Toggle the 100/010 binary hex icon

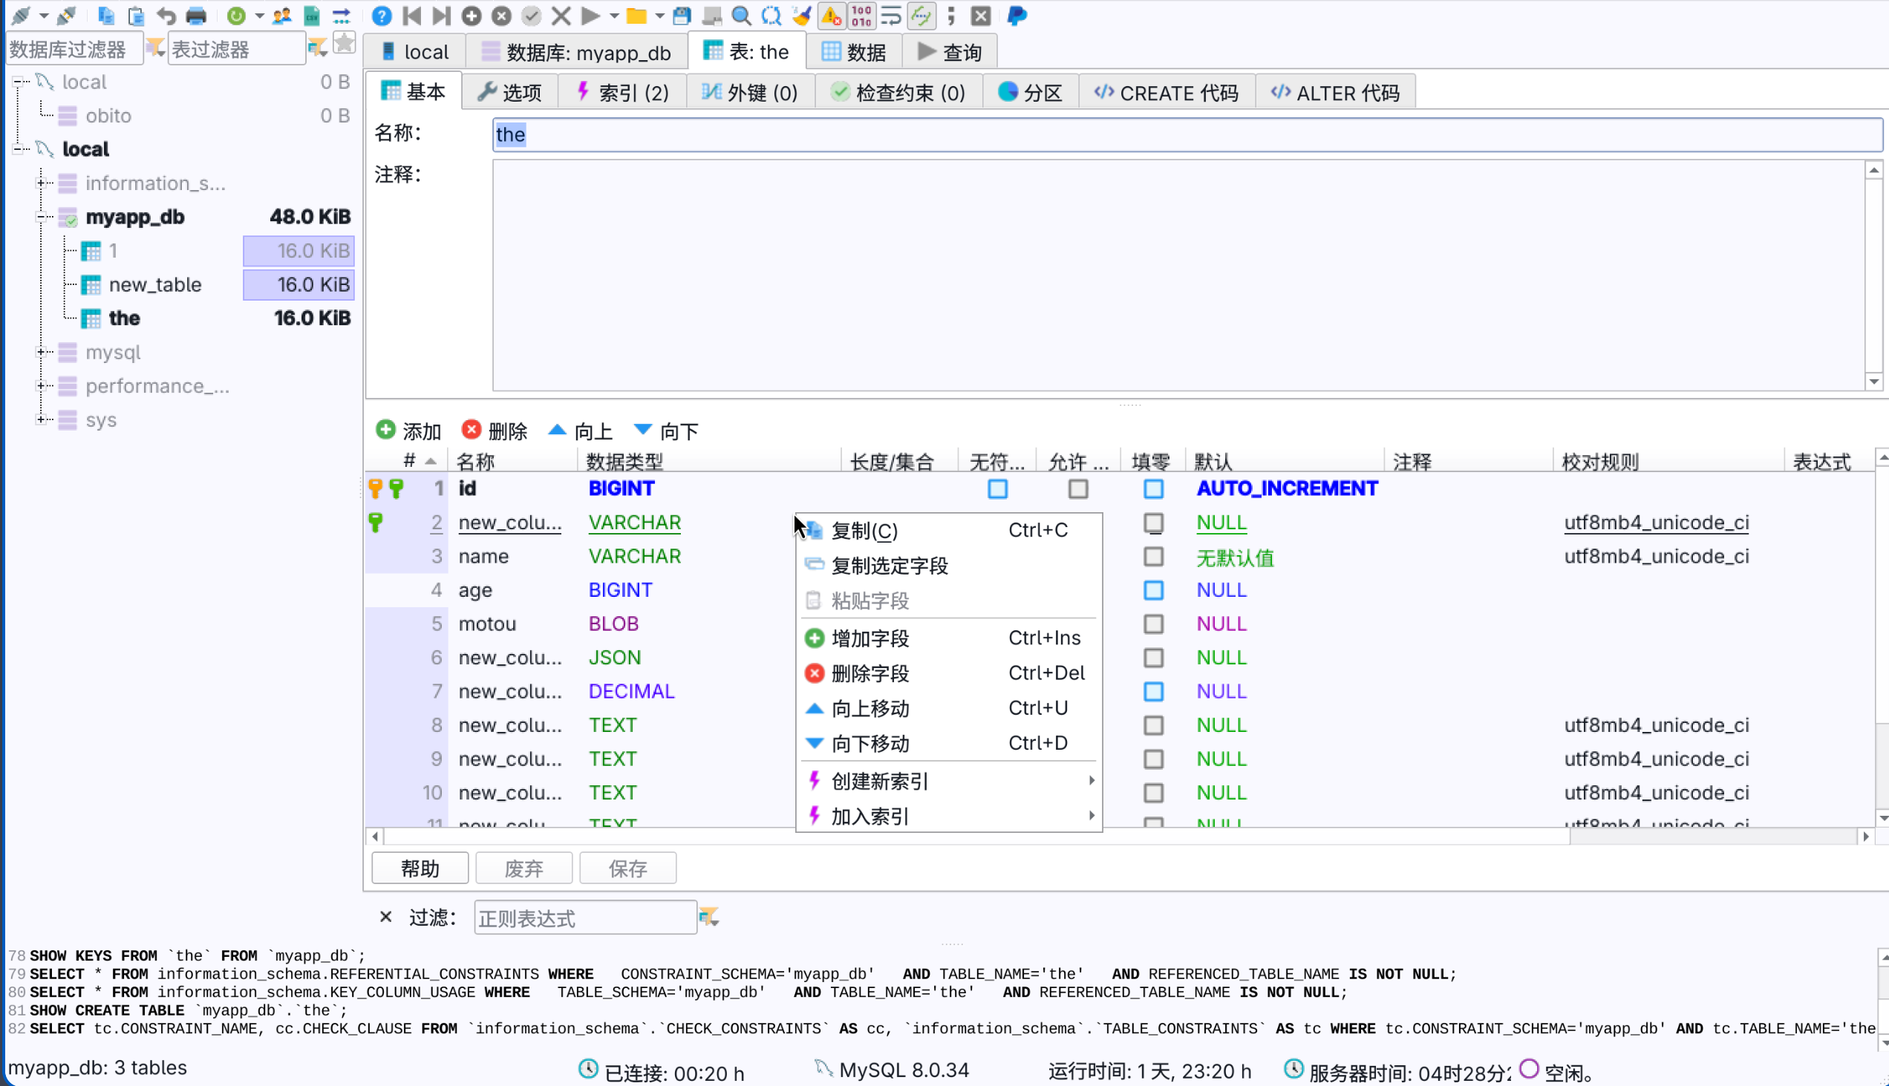click(x=861, y=16)
